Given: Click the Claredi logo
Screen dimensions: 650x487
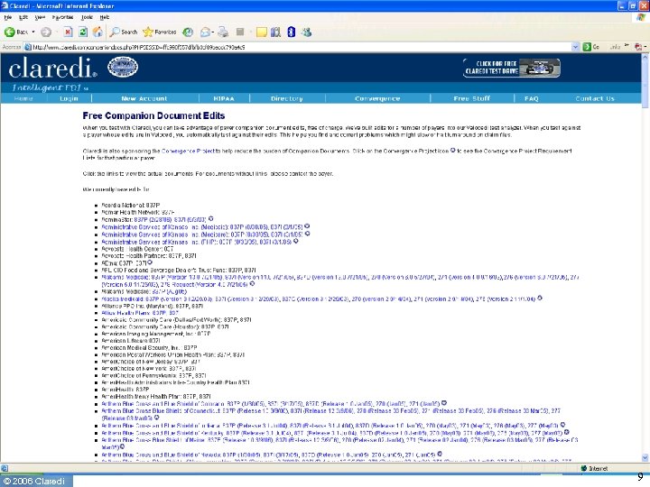Looking at the screenshot, I should click(52, 68).
